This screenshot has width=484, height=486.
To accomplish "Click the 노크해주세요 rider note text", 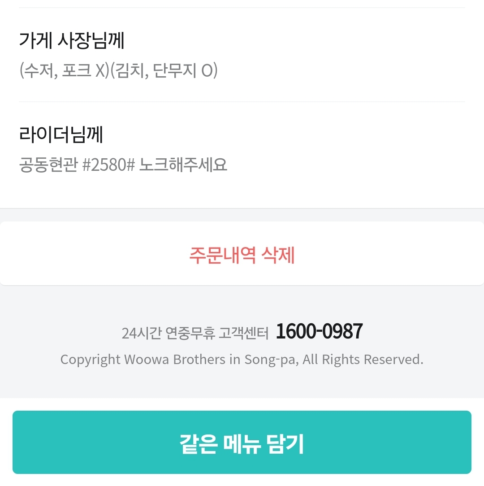I will (x=183, y=165).
